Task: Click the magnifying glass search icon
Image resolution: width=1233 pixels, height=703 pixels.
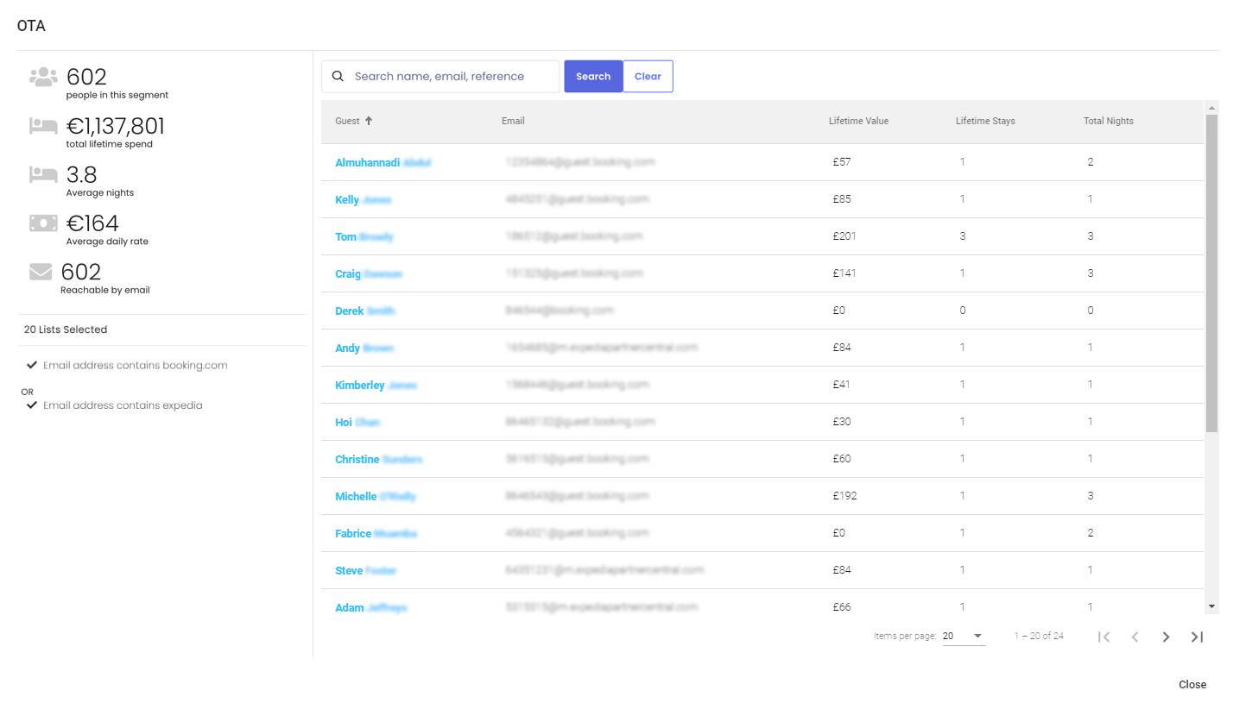Action: (338, 76)
